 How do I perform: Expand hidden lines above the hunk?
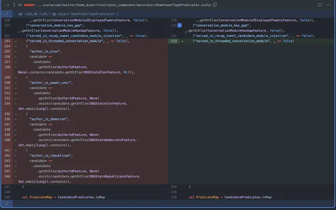[x=7, y=14]
